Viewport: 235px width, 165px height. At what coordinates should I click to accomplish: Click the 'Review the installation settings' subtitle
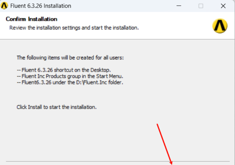coord(74,28)
